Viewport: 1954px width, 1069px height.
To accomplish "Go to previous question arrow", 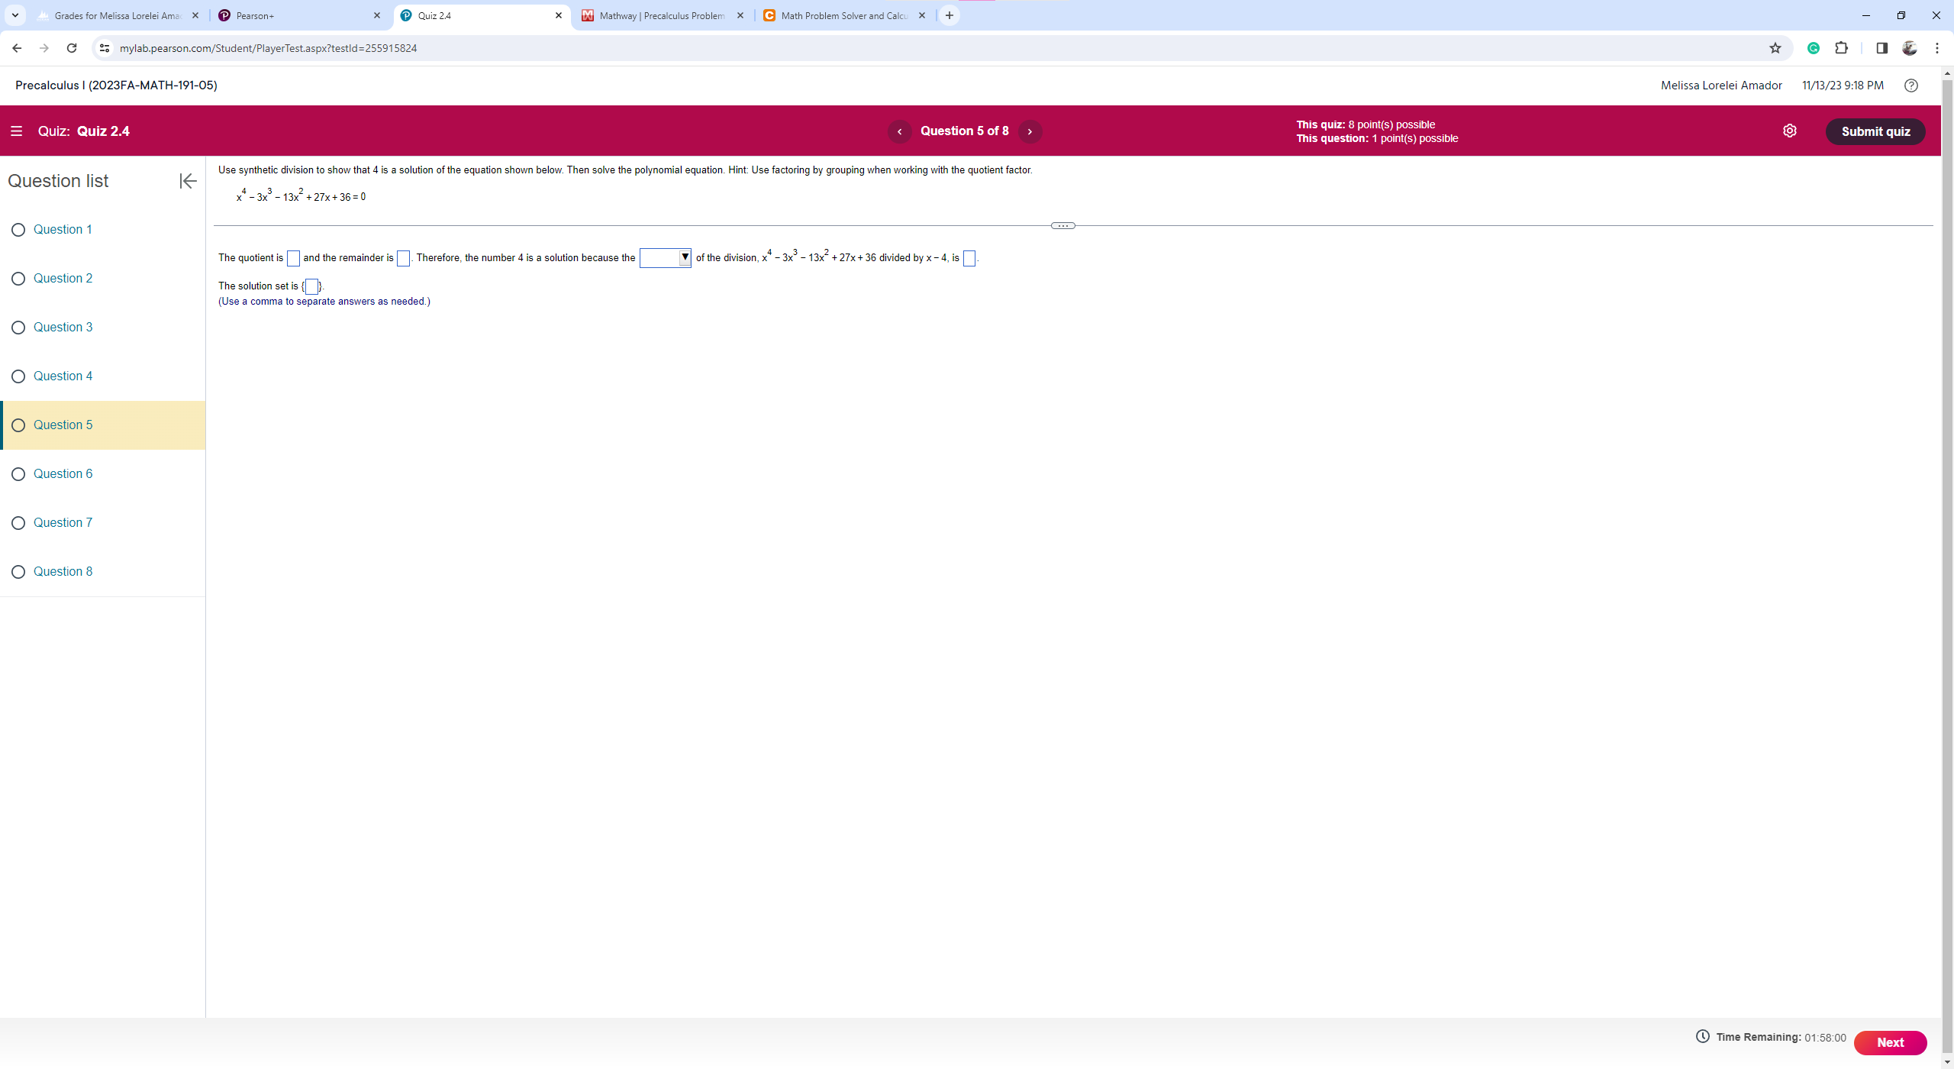I will [899, 131].
